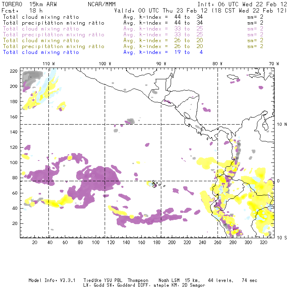The width and height of the screenshot is (289, 289).
Task: Click the '100 W' longitude label
Action: [105, 64]
